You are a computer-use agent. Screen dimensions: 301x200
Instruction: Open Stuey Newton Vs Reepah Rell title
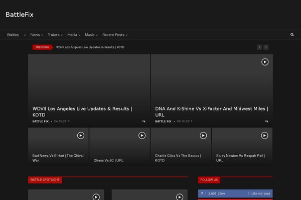click(x=240, y=158)
